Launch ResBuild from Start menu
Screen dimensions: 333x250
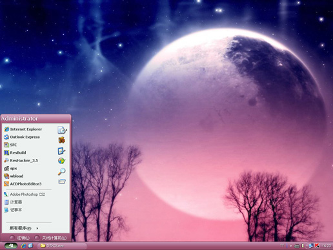[x=15, y=152]
